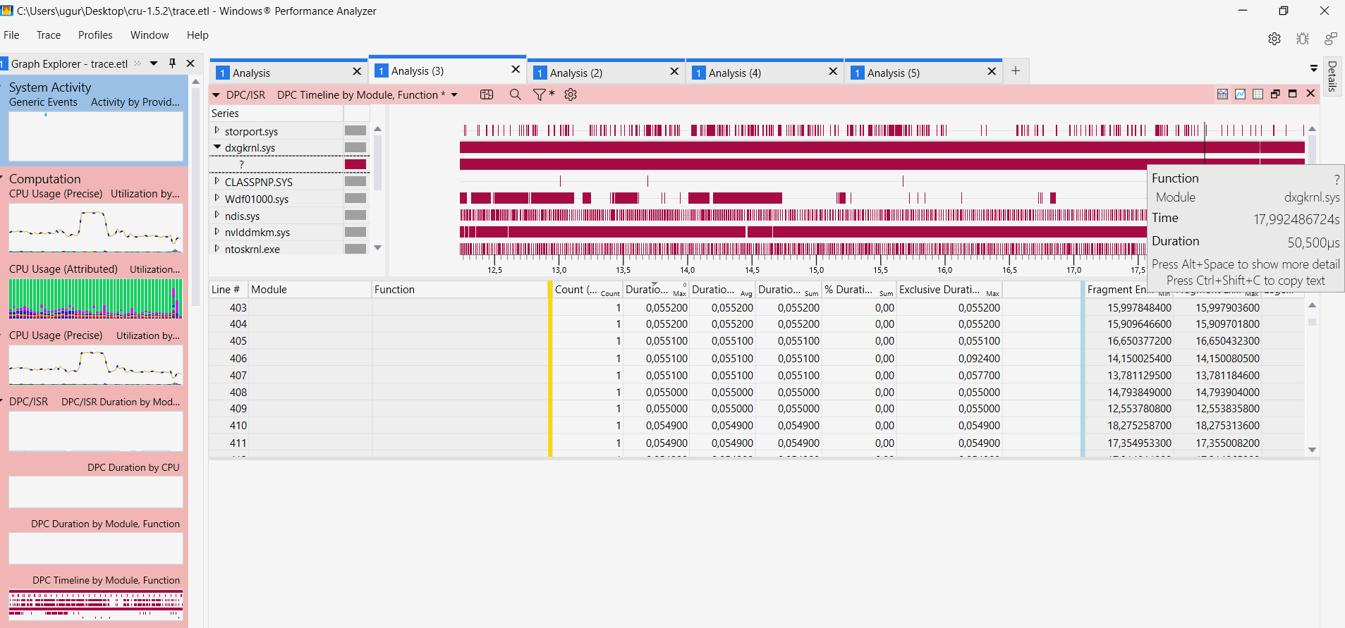Collapse the DPC/ISR graph expander

[216, 94]
